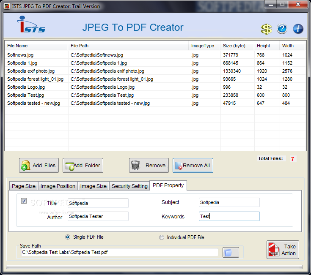The height and width of the screenshot is (275, 311).
Task: Click the ISTS logo in header
Action: (x=31, y=25)
